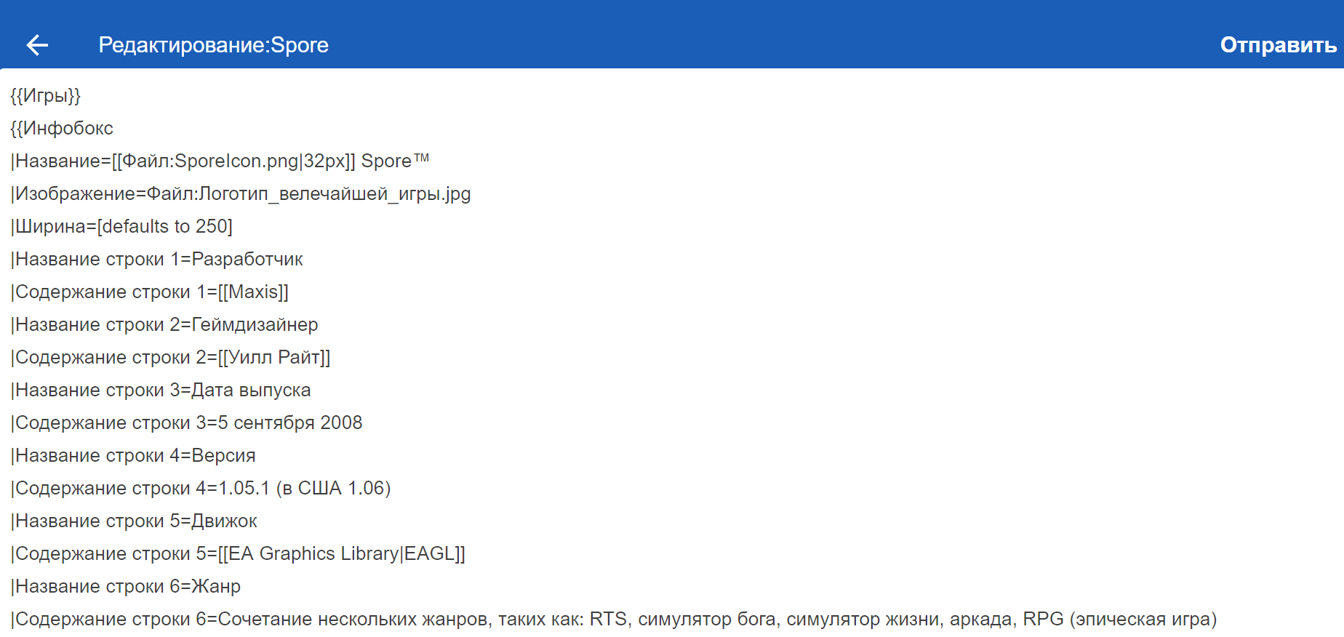Image resolution: width=1344 pixels, height=637 pixels.
Task: Select the Изображение=Файл:Логотип line
Action: (x=241, y=193)
